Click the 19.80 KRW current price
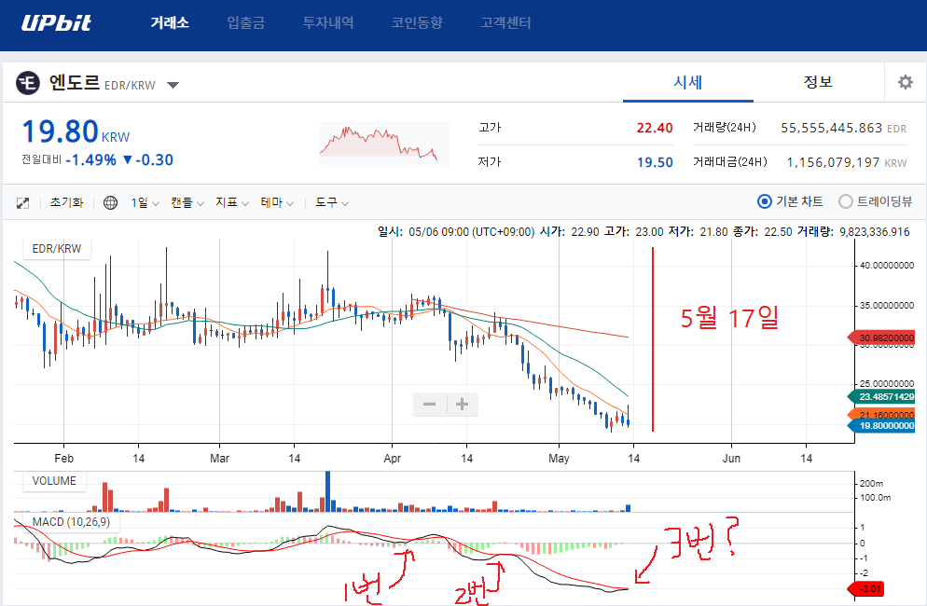 point(76,131)
